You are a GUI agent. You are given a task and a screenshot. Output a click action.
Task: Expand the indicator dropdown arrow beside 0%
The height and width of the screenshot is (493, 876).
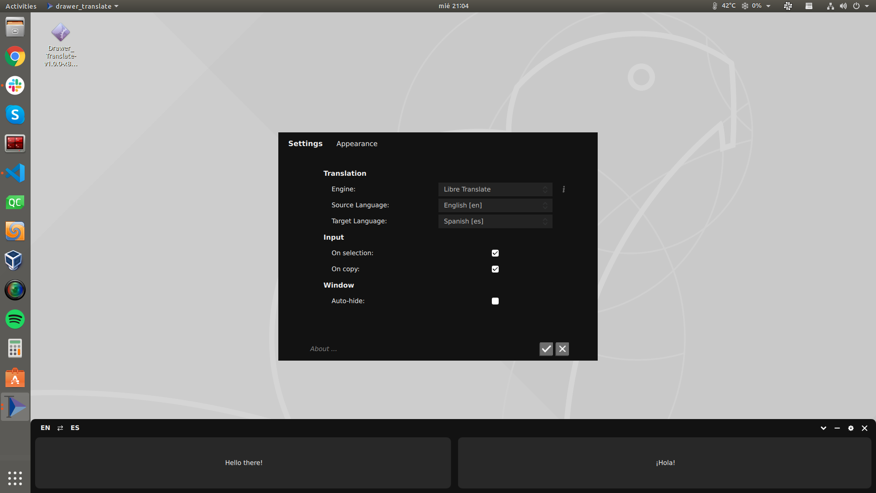tap(768, 6)
